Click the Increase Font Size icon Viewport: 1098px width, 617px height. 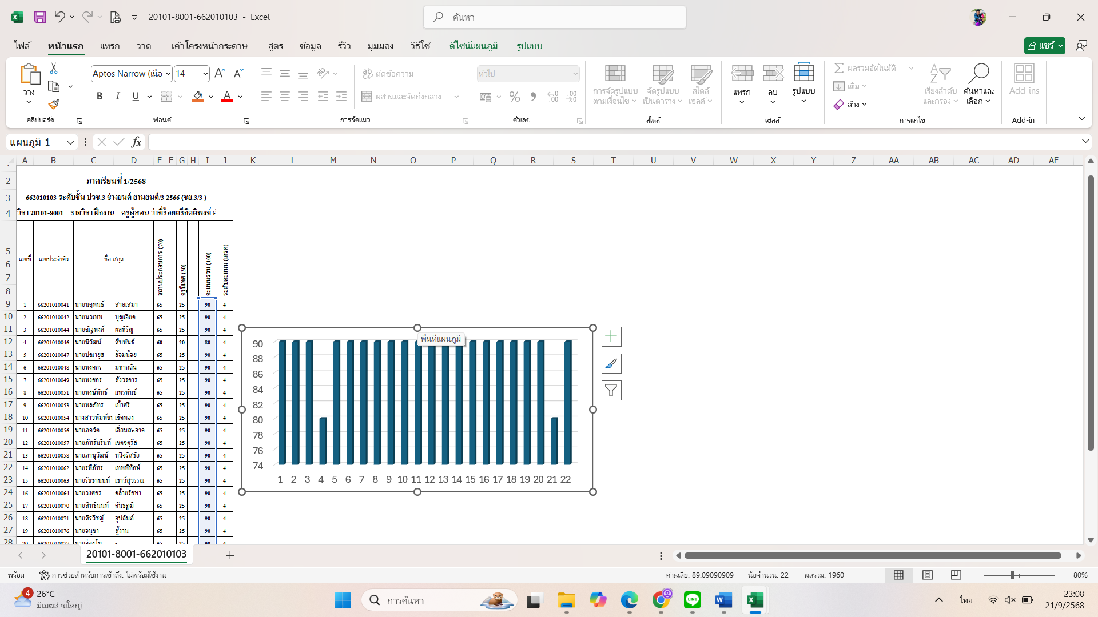pyautogui.click(x=220, y=73)
